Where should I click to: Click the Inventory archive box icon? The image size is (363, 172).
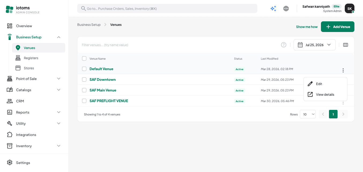10,146
